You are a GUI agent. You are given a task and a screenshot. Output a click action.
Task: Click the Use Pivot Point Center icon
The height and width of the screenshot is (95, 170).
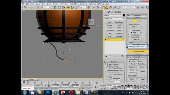tap(89, 7)
